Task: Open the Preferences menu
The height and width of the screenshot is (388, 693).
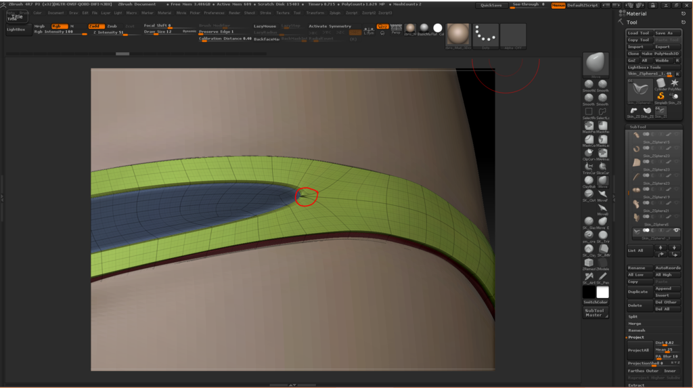Action: click(214, 13)
